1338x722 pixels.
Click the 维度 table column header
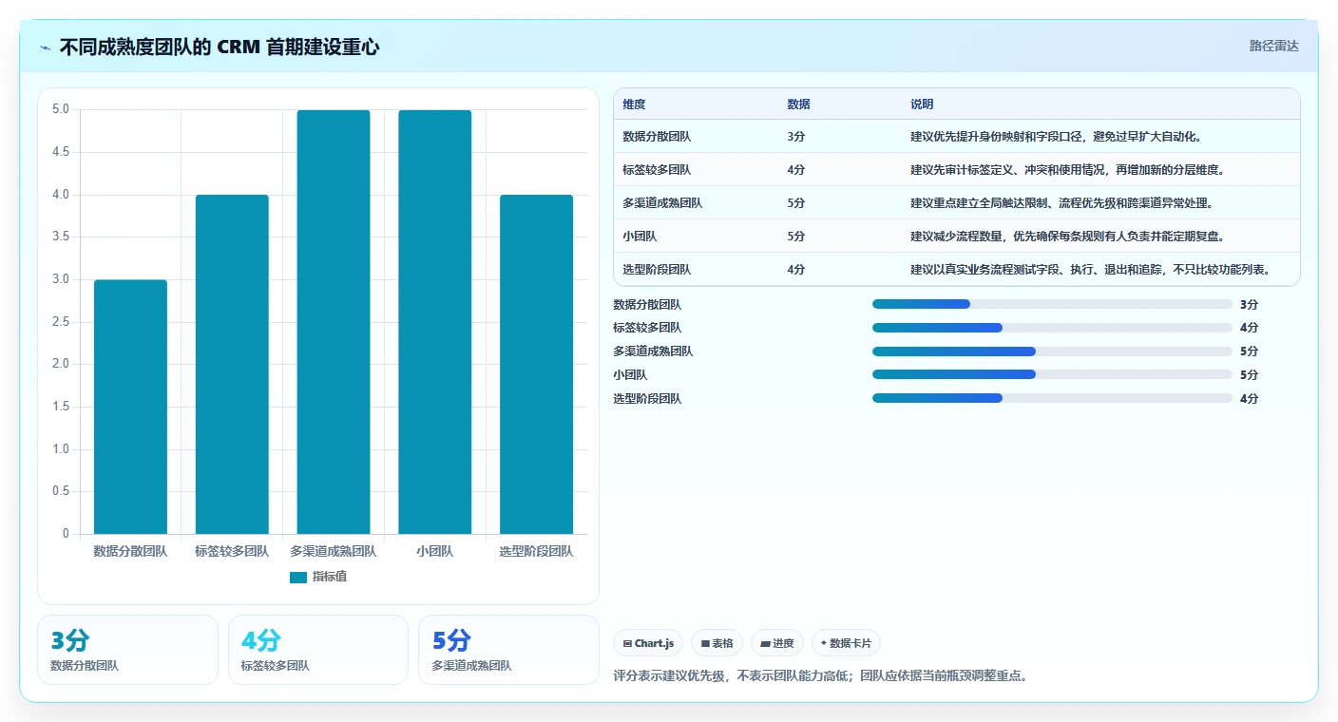coord(634,104)
